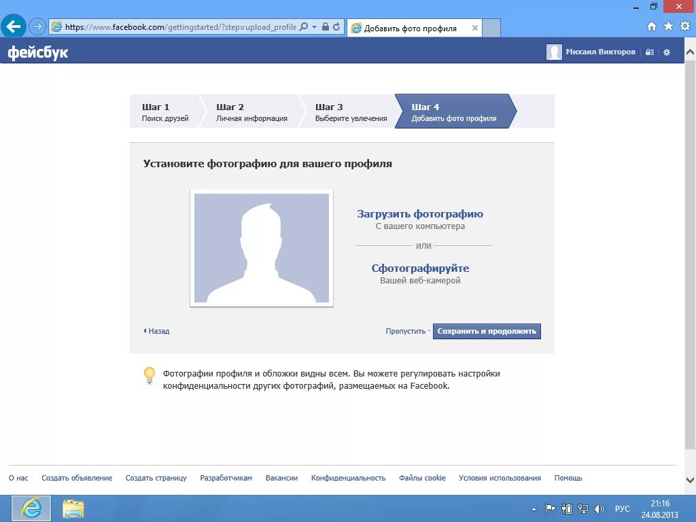This screenshot has width=696, height=522.
Task: Click the Internet Explorer Home icon
Action: click(x=652, y=27)
